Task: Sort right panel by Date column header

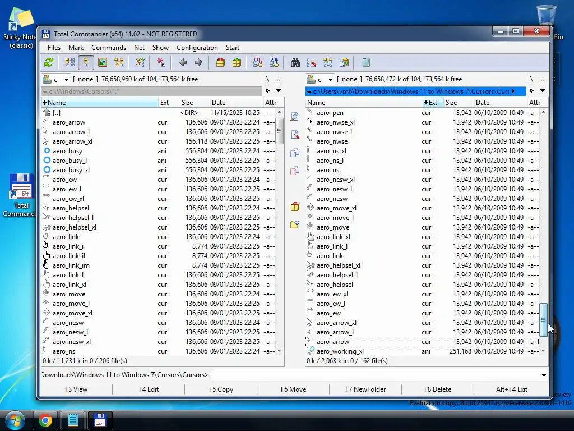Action: [499, 103]
